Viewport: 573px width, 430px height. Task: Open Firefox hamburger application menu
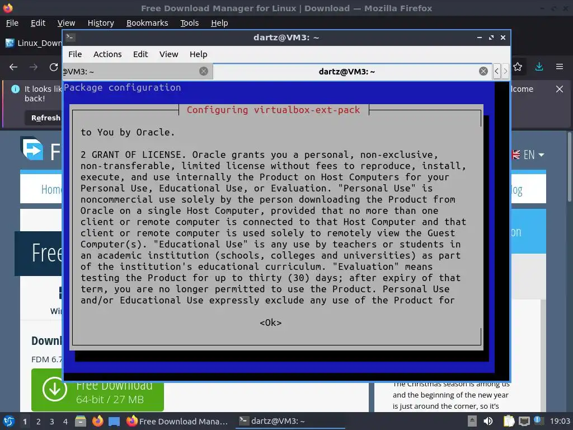(x=560, y=67)
